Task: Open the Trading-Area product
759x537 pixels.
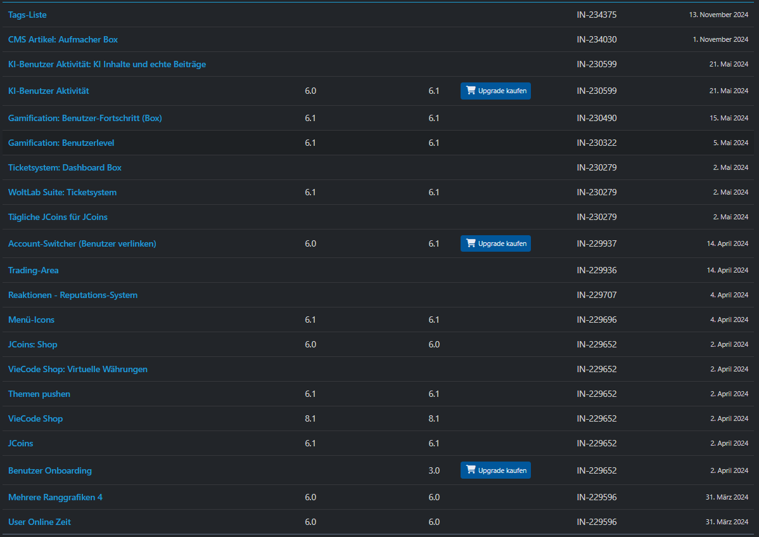Action: [33, 270]
